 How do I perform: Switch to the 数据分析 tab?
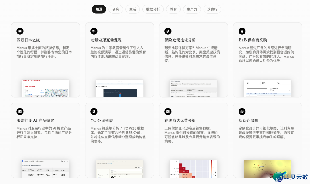(153, 9)
